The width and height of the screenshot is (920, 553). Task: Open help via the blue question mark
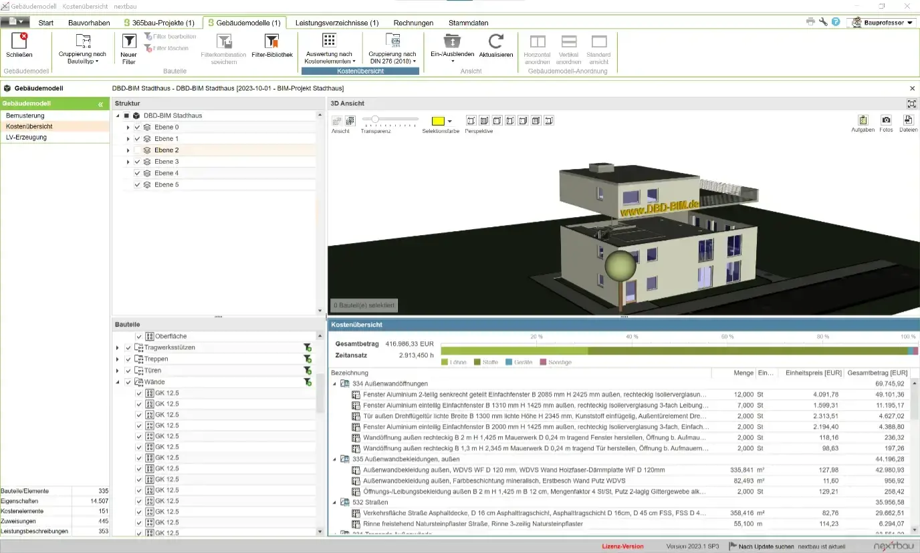point(836,22)
